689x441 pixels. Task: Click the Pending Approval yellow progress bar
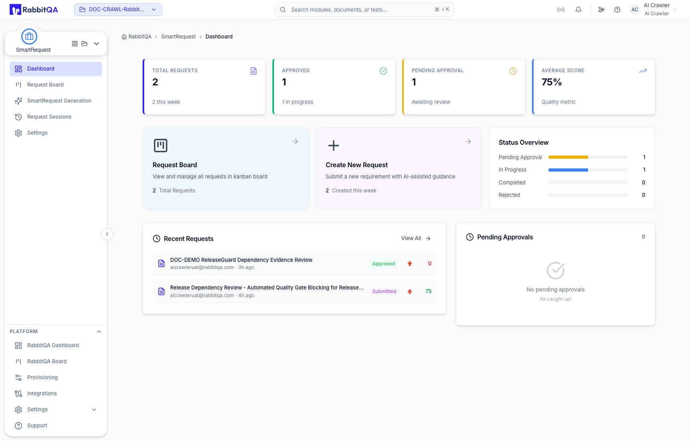[568, 157]
